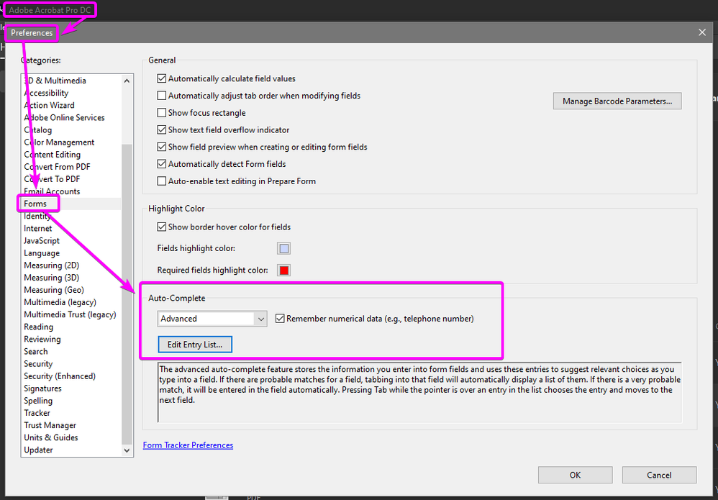718x500 pixels.
Task: Change Required fields highlight color swatch
Action: point(284,271)
